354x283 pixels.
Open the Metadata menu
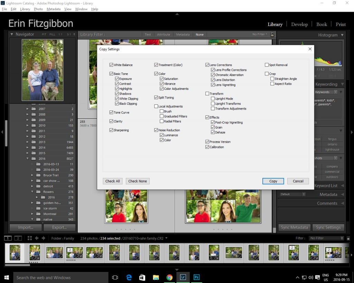tap(54, 9)
